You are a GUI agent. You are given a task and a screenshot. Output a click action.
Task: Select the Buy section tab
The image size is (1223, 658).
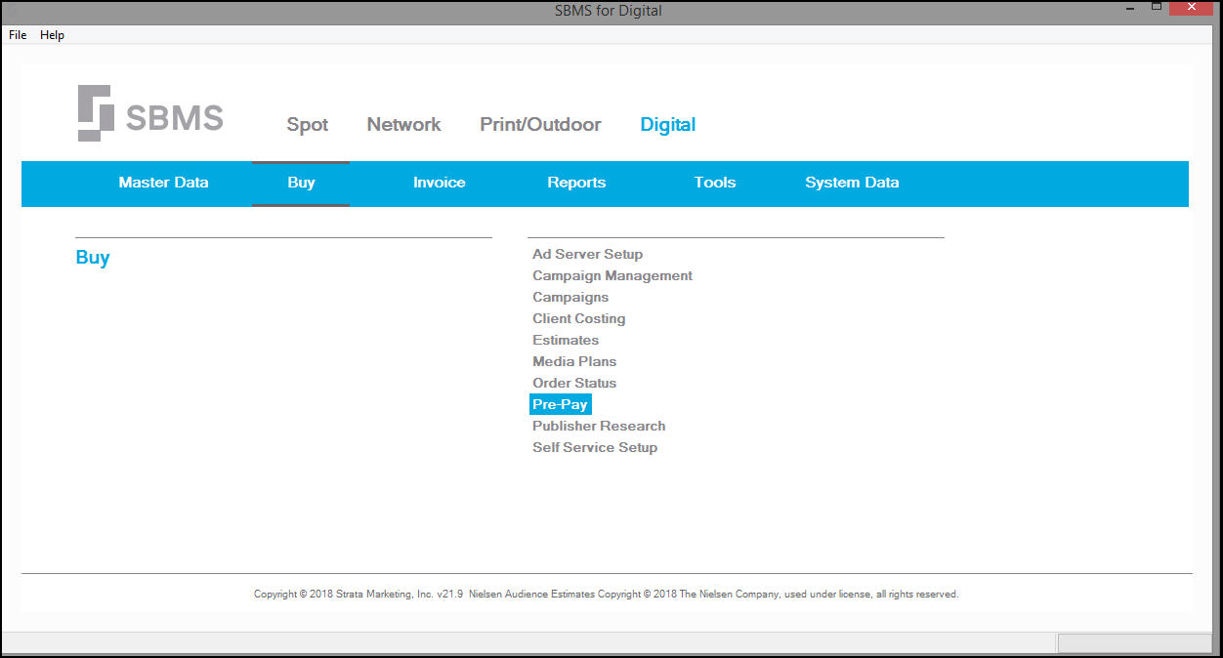coord(301,183)
